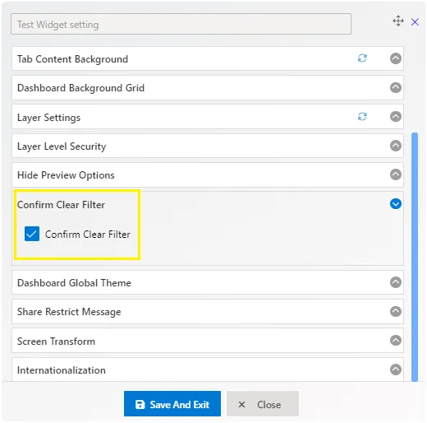Open the Share Restrict Message section
Screen dimensions: 427x423
[208, 312]
